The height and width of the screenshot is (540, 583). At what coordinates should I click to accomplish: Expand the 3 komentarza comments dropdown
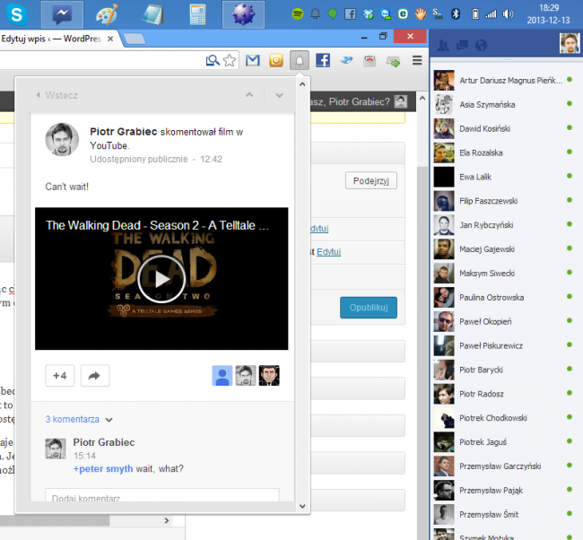point(79,420)
